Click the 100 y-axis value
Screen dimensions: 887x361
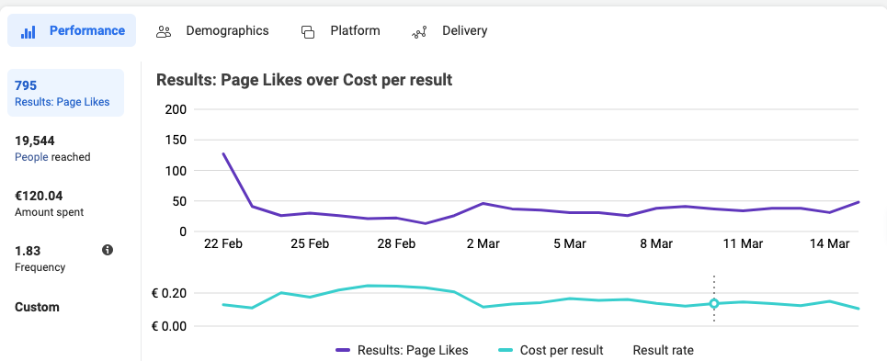click(x=176, y=171)
